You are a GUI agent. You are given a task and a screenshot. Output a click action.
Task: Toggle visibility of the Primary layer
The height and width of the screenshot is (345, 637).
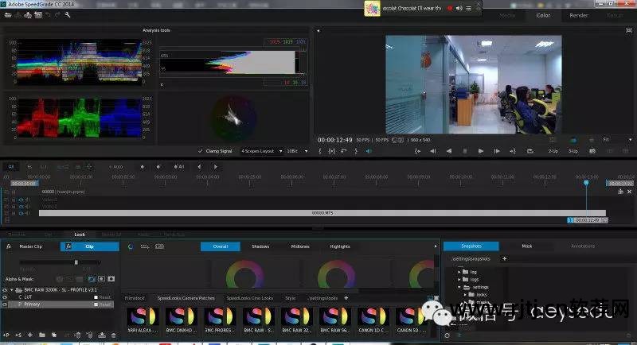(6, 304)
